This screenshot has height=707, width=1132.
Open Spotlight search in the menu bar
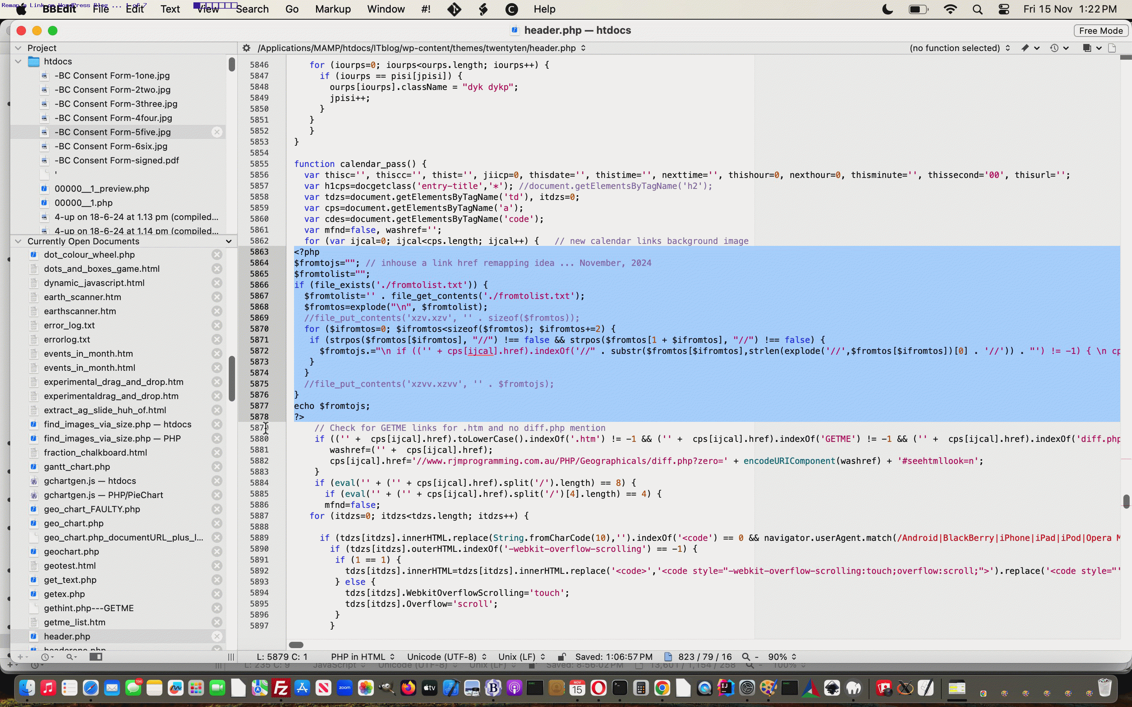click(977, 9)
